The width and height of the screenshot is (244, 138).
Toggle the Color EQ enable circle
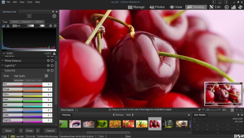click(x=52, y=70)
